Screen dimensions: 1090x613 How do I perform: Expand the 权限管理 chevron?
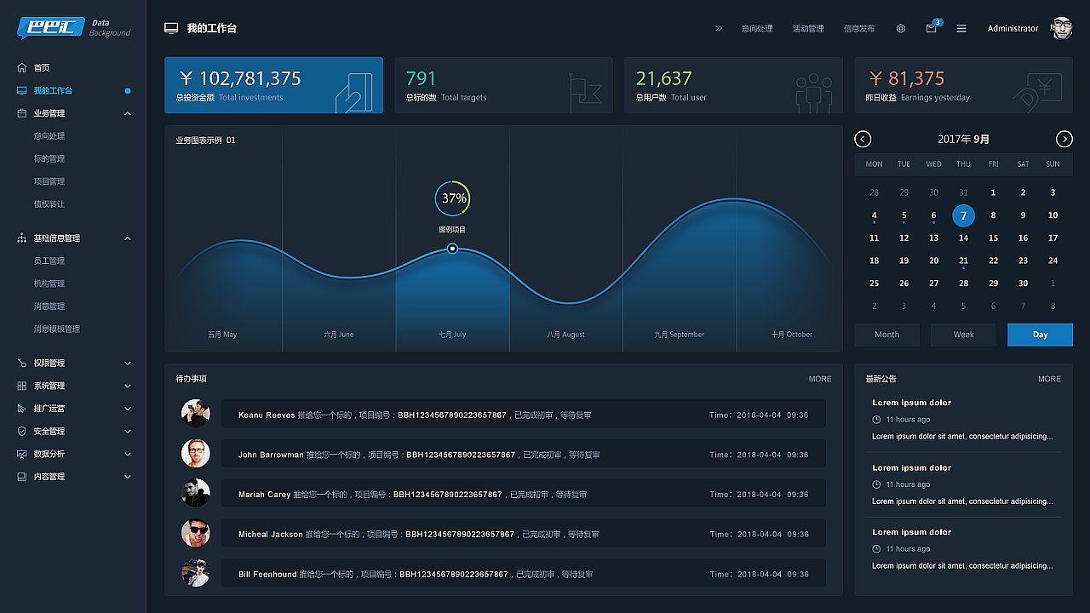[x=128, y=363]
